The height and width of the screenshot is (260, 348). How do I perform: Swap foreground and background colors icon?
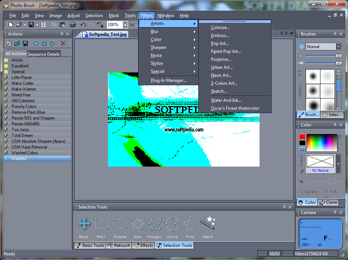[302, 150]
